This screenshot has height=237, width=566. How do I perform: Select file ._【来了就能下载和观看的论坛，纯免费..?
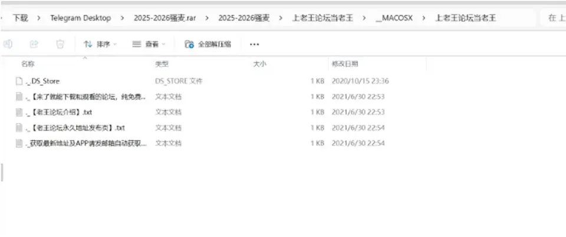coord(86,96)
